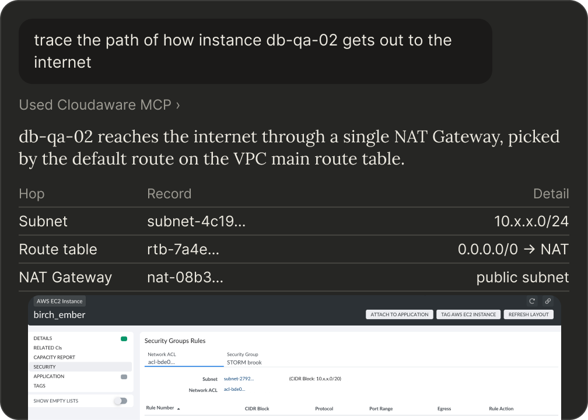This screenshot has height=420, width=588.
Task: Toggle the Show Empty Lists switch
Action: pyautogui.click(x=121, y=401)
